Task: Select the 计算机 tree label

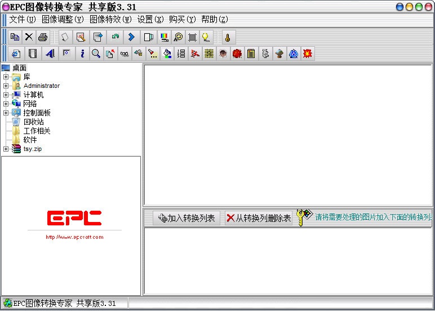Action: pyautogui.click(x=34, y=95)
